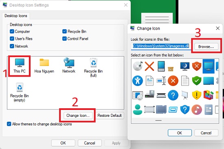Click the Change Icon... button

point(78,116)
